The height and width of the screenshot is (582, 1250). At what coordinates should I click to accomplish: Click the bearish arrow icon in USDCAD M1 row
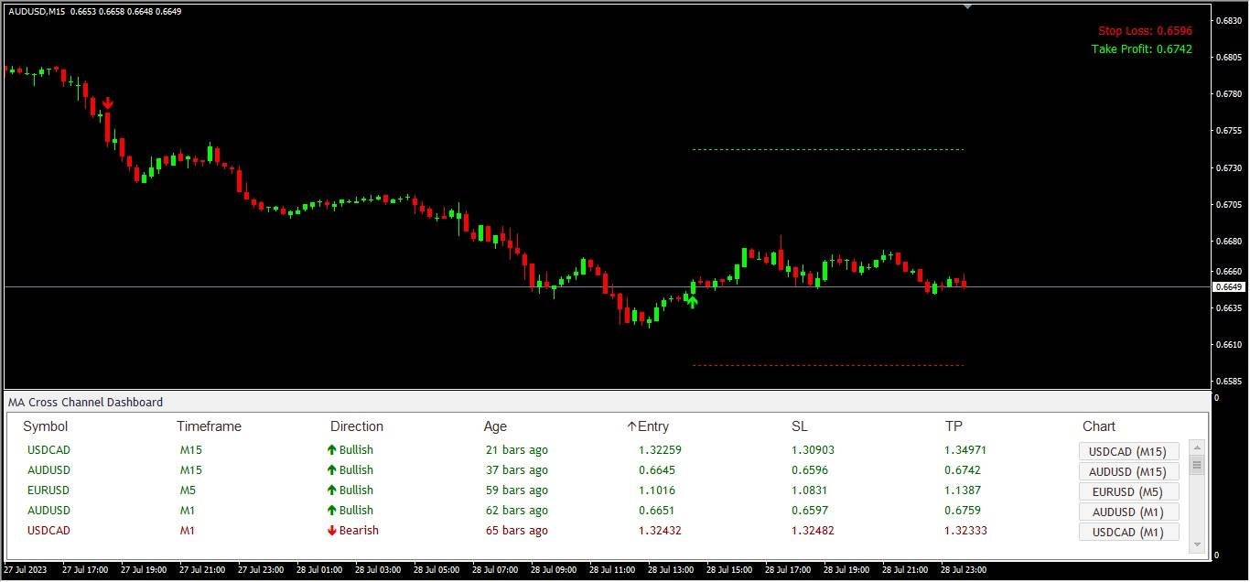[x=332, y=530]
